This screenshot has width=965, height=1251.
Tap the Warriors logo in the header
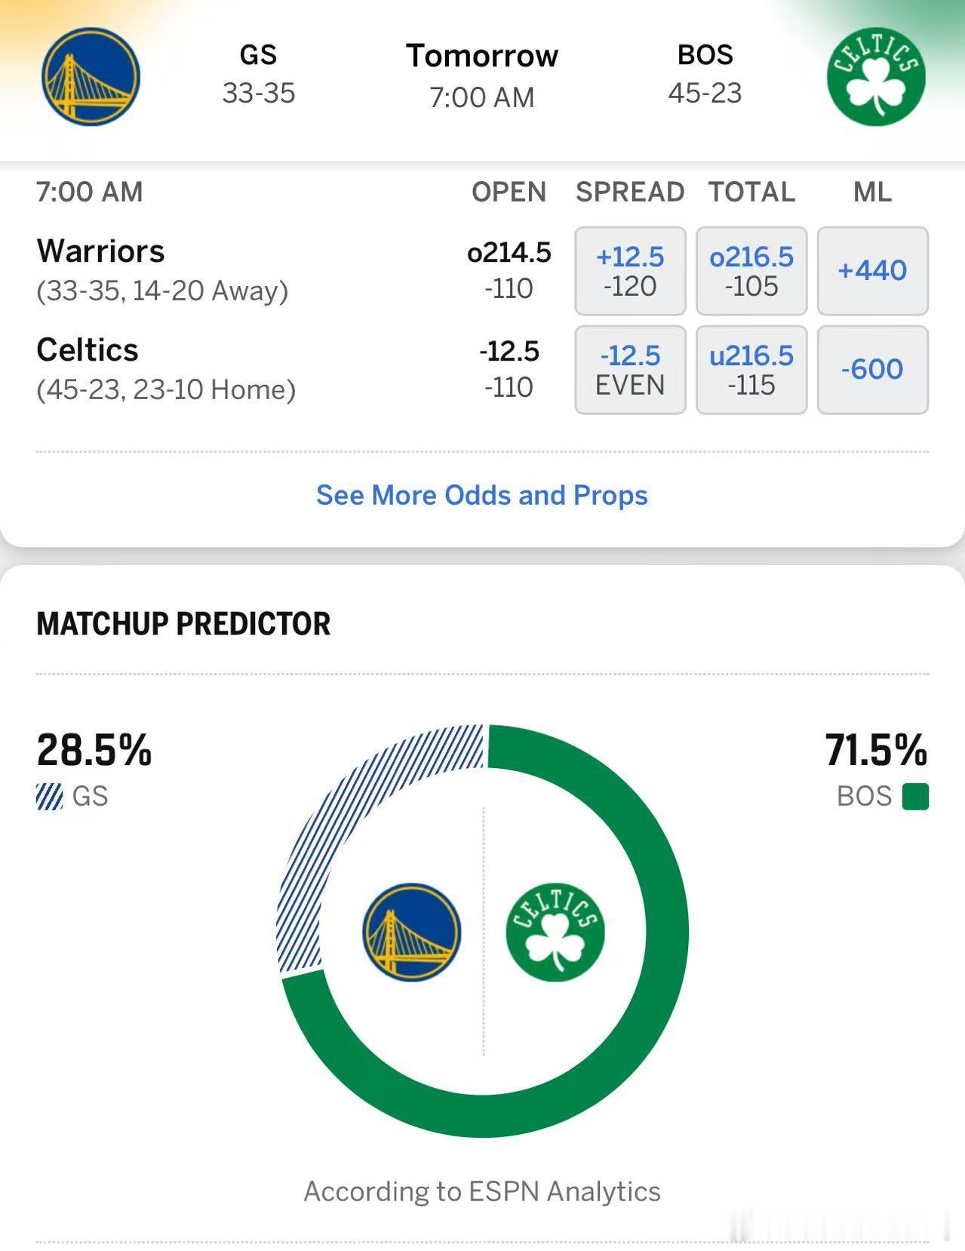(x=91, y=77)
